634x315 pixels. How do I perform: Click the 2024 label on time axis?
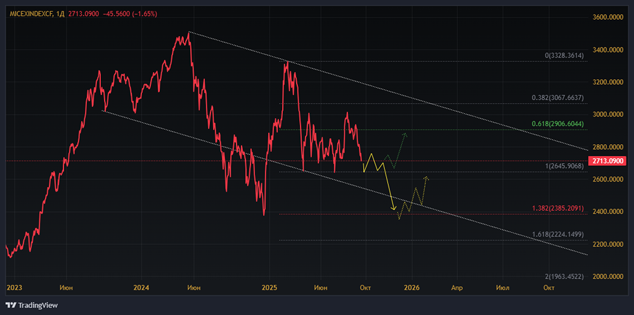click(x=142, y=288)
